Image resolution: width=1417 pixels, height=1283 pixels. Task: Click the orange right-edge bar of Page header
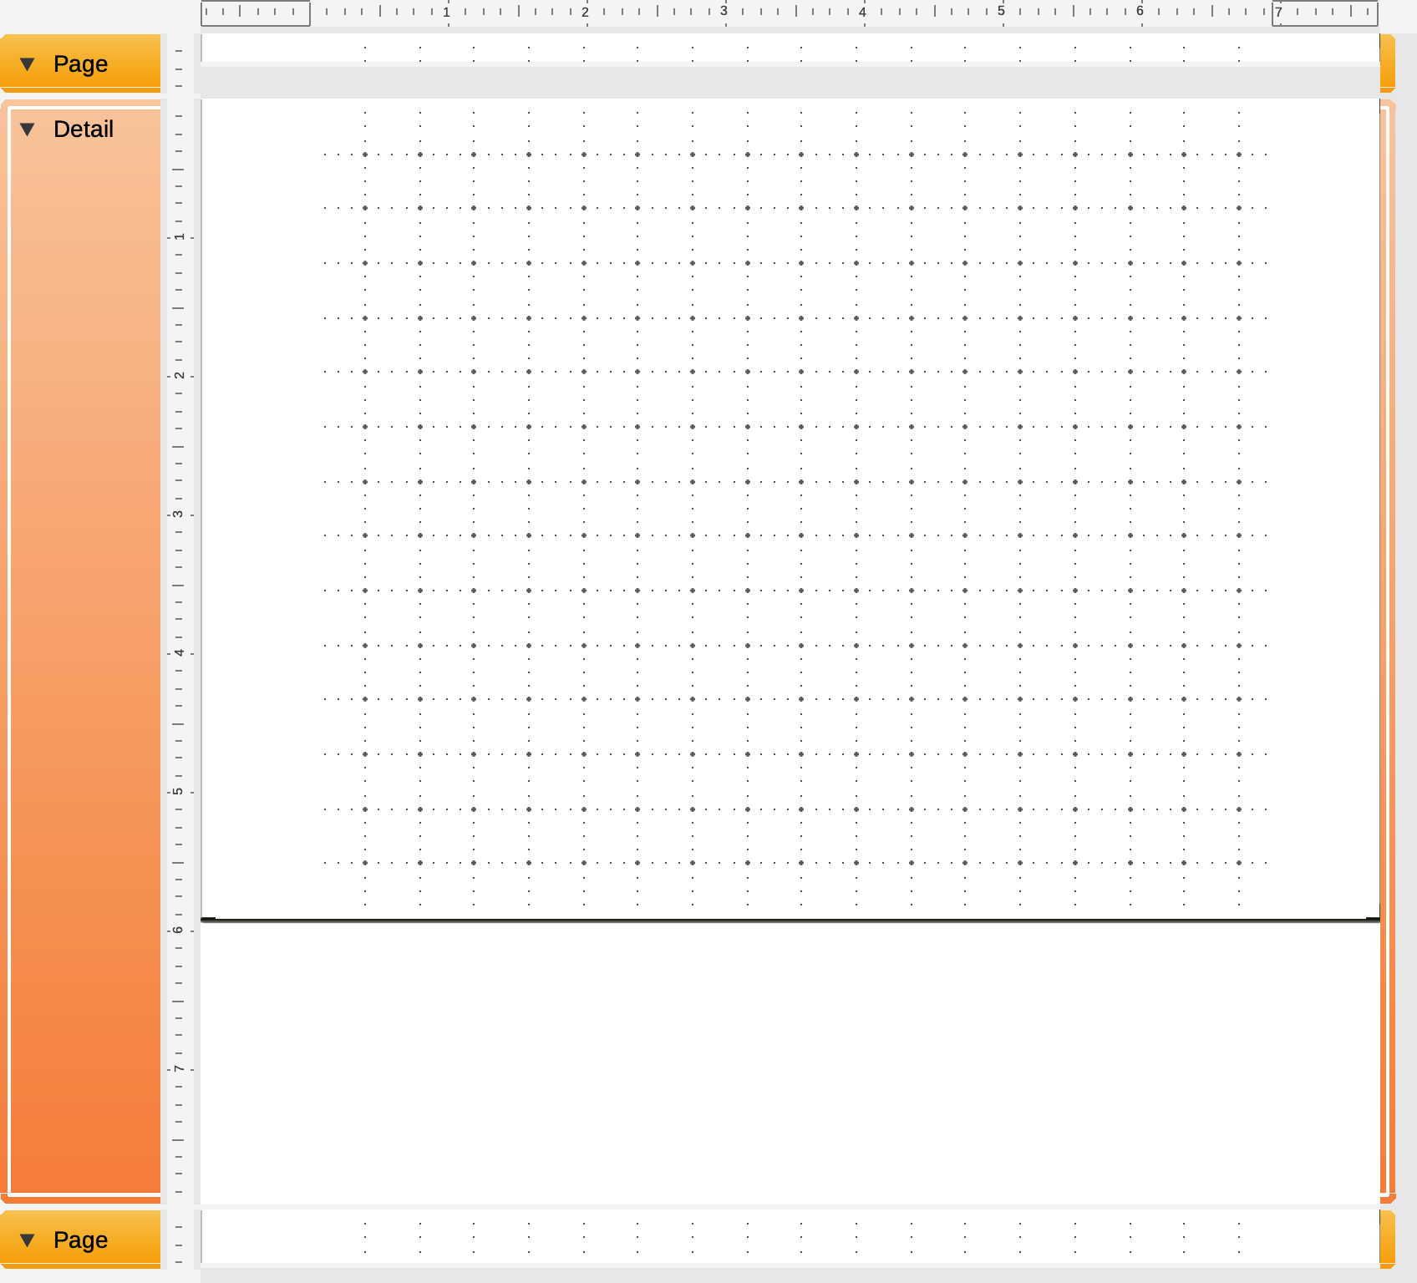pyautogui.click(x=1387, y=63)
